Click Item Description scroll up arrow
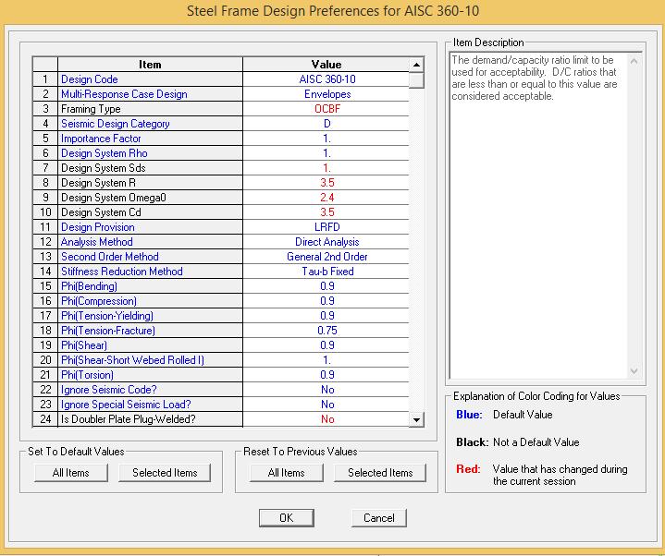665x556 pixels. pos(634,61)
